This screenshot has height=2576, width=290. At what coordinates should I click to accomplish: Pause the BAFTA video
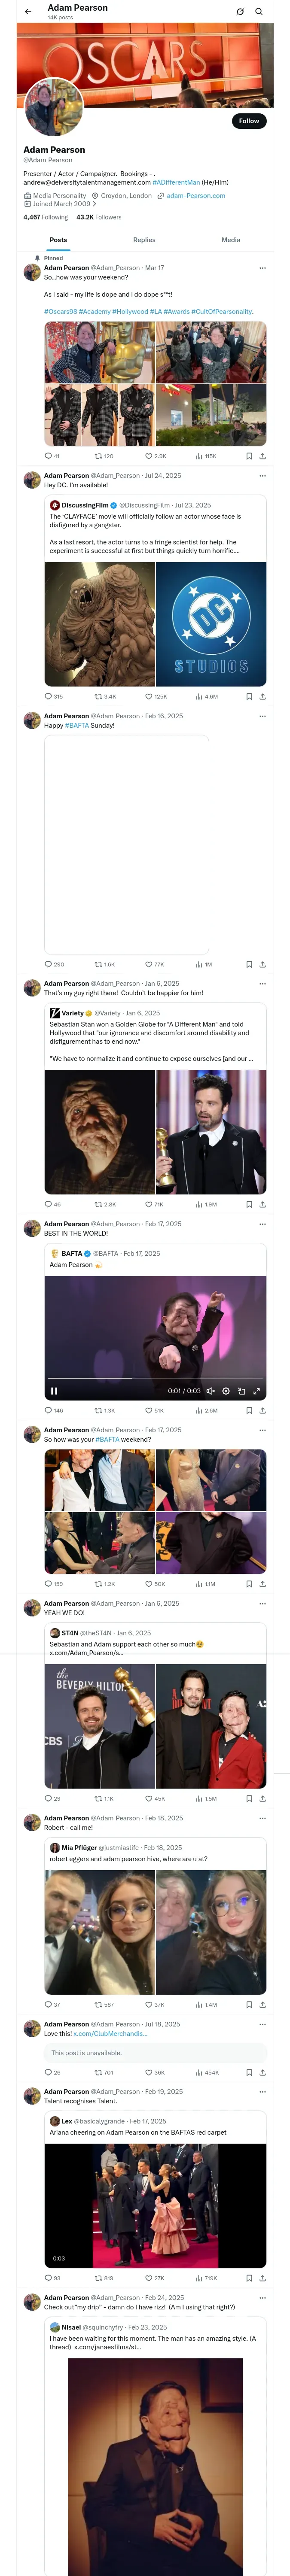[54, 1390]
